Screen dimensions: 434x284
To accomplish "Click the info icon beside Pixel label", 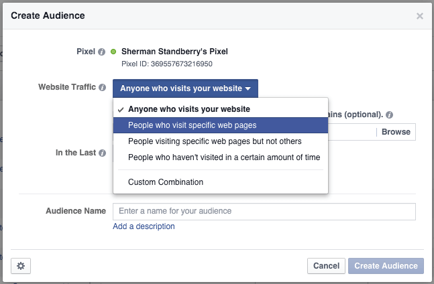I will (x=102, y=52).
